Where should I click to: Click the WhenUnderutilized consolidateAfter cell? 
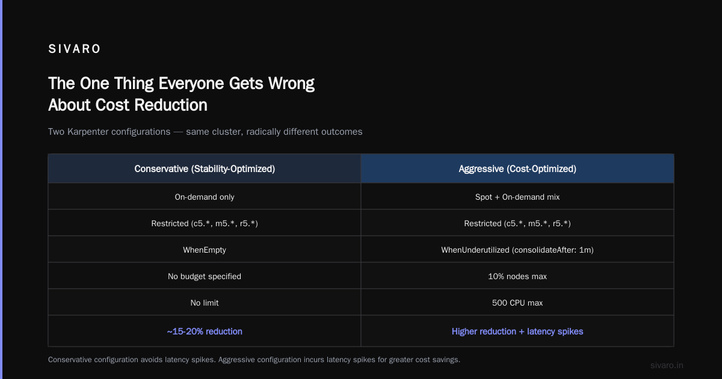(x=517, y=250)
